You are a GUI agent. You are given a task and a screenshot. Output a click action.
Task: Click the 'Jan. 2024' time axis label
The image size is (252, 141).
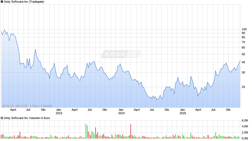point(121,112)
